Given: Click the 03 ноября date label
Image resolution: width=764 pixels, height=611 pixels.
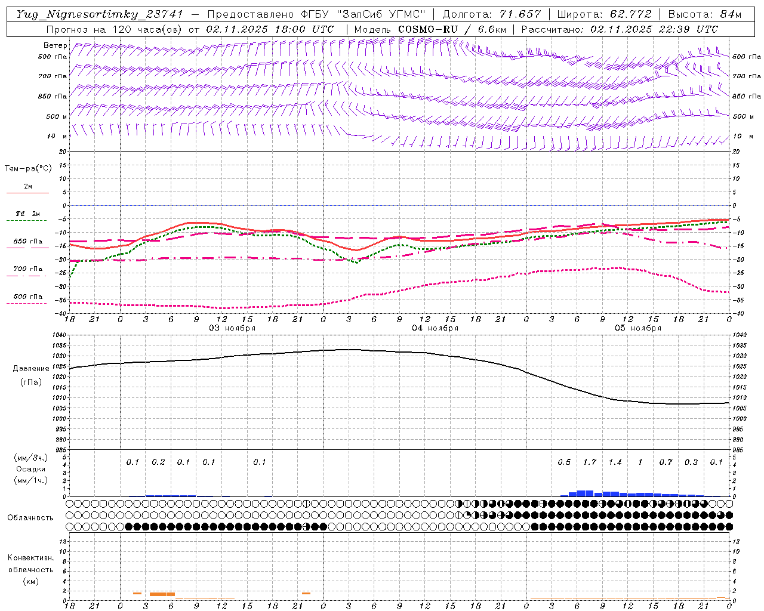Looking at the screenshot, I should (x=232, y=328).
